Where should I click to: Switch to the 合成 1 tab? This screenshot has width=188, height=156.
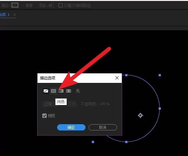(x=5, y=15)
